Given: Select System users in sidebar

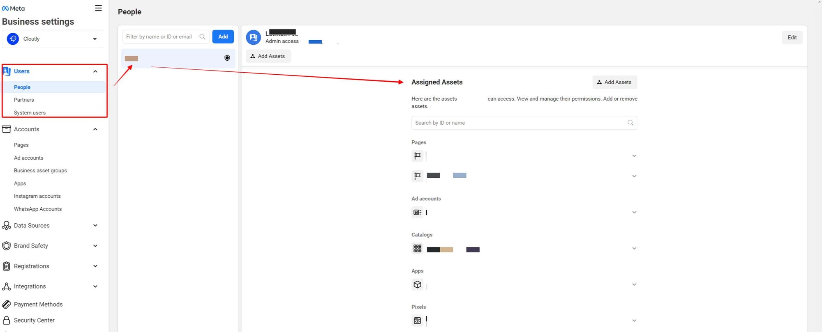Looking at the screenshot, I should 30,112.
